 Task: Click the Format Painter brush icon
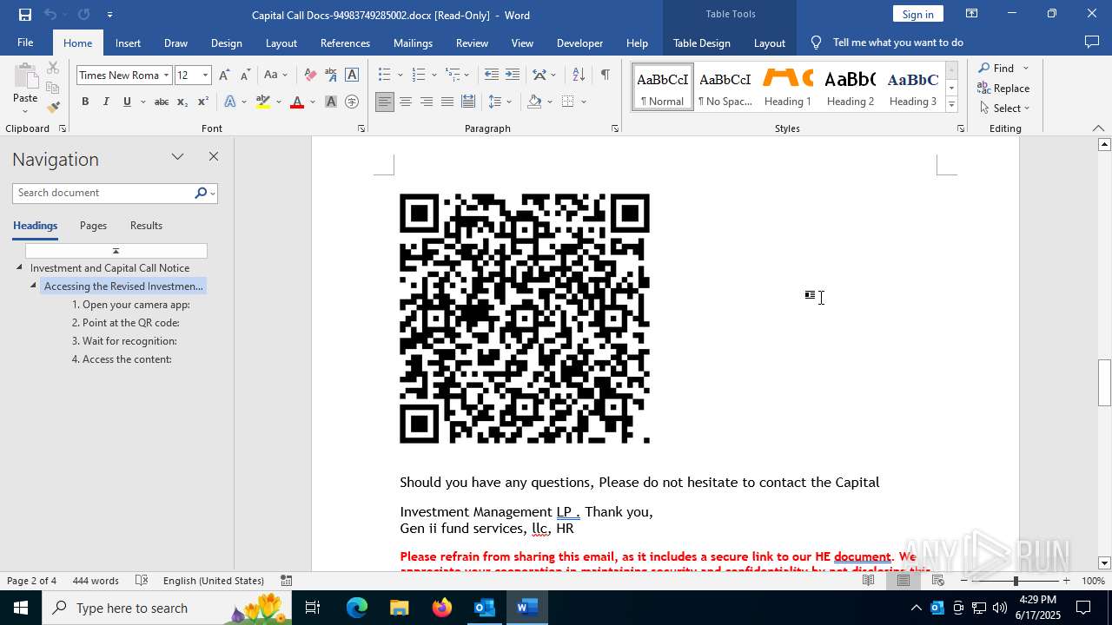pos(53,108)
